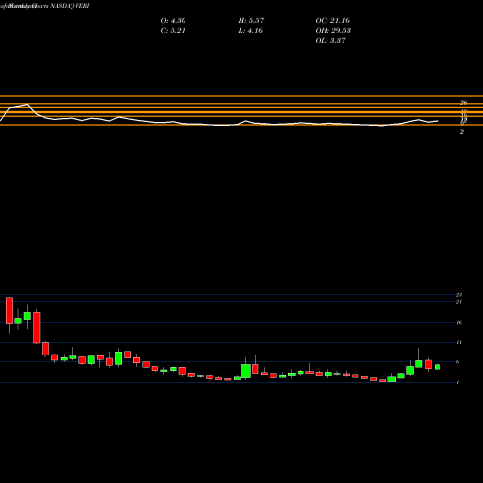Image resolution: width=483 pixels, height=483 pixels.
Task: Click the '21' price axis label
Action: pyautogui.click(x=459, y=302)
